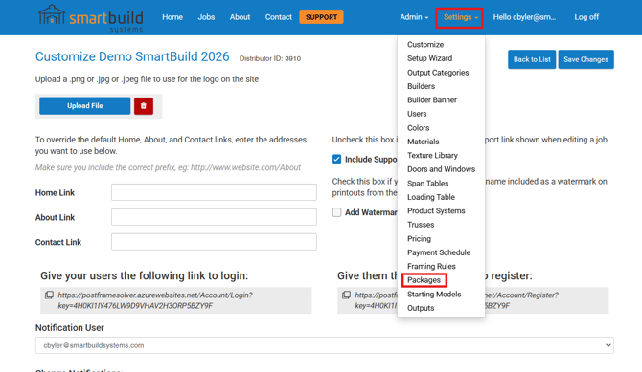Copy the login link using its copy icon
The height and width of the screenshot is (372, 642).
click(49, 295)
